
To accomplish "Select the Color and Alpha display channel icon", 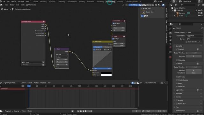I will [x=140, y=5].
